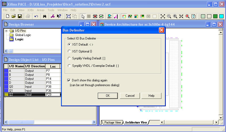The image size is (226, 132).
Task: Select XST Default < > radio button
Action: pos(69,45)
